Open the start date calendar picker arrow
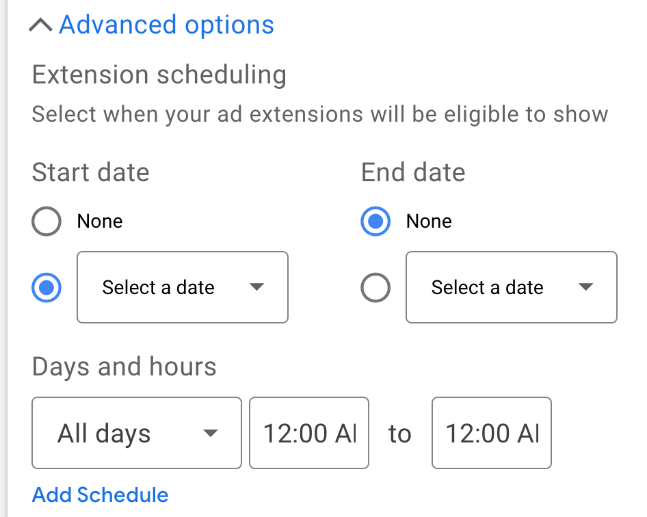Viewport: 647px width, 517px height. point(257,288)
